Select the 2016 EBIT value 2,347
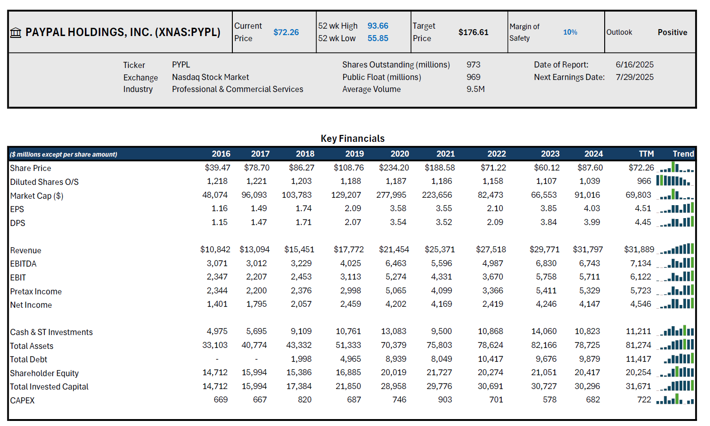 coord(217,277)
